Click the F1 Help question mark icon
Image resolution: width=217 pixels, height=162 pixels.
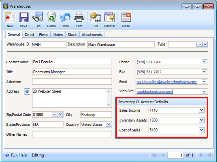coord(7,155)
